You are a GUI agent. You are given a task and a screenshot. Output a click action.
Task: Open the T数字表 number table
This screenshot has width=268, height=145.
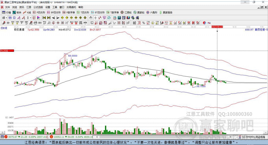click(113, 13)
